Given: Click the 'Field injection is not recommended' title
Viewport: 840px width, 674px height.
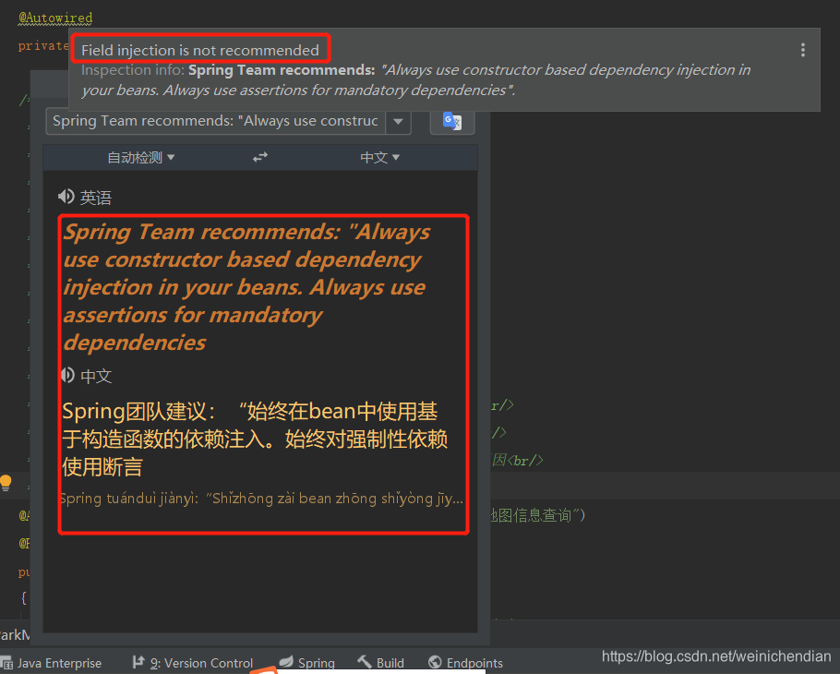Looking at the screenshot, I should click(201, 48).
